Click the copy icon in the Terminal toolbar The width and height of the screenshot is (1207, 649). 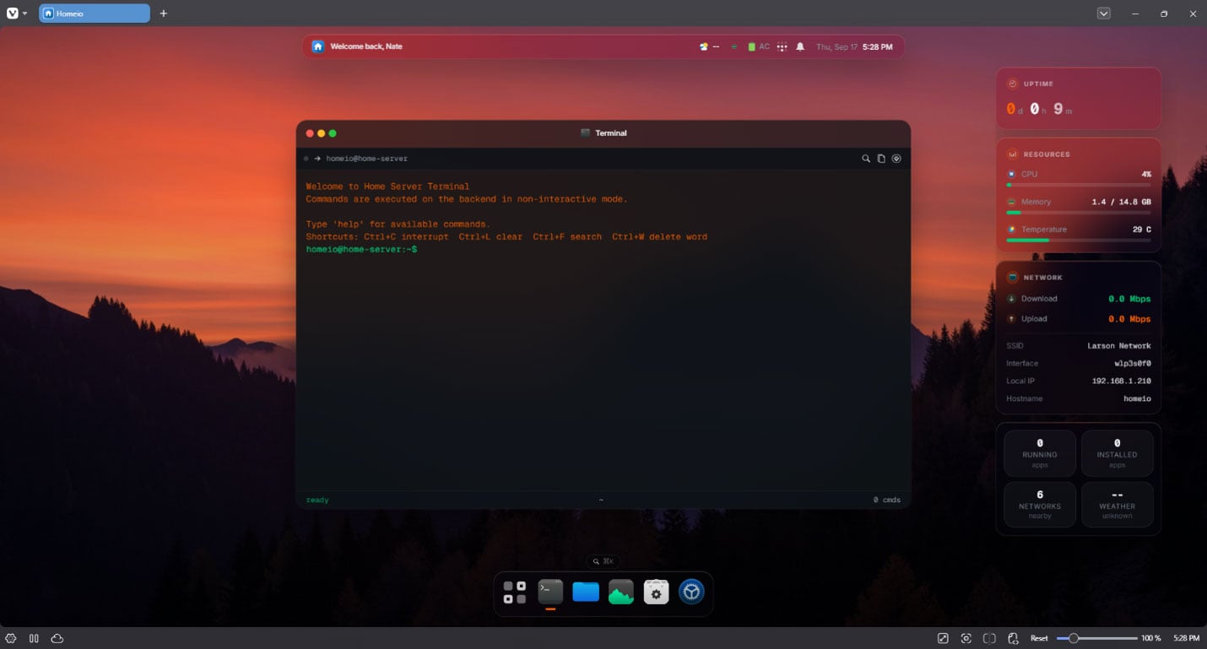pos(881,159)
